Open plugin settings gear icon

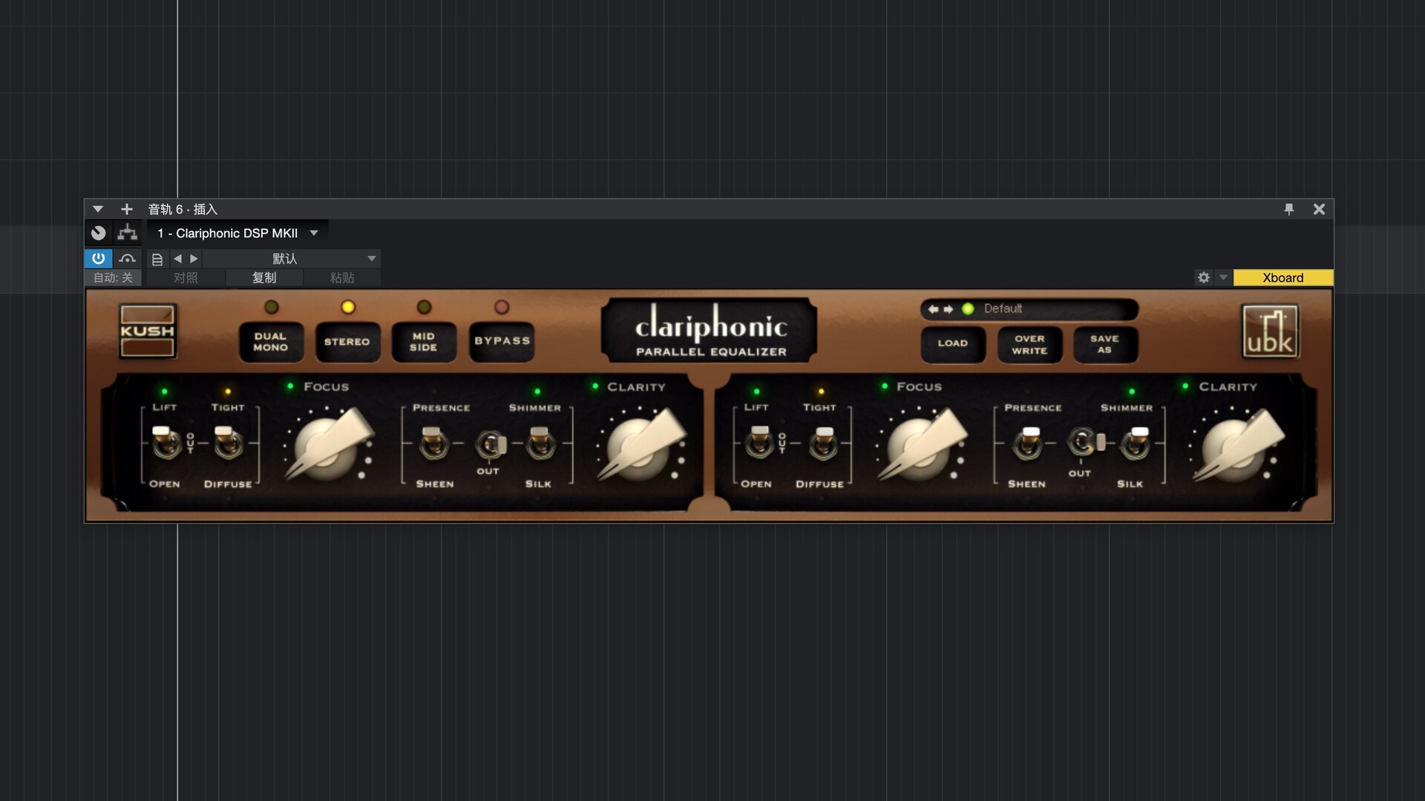click(1204, 277)
